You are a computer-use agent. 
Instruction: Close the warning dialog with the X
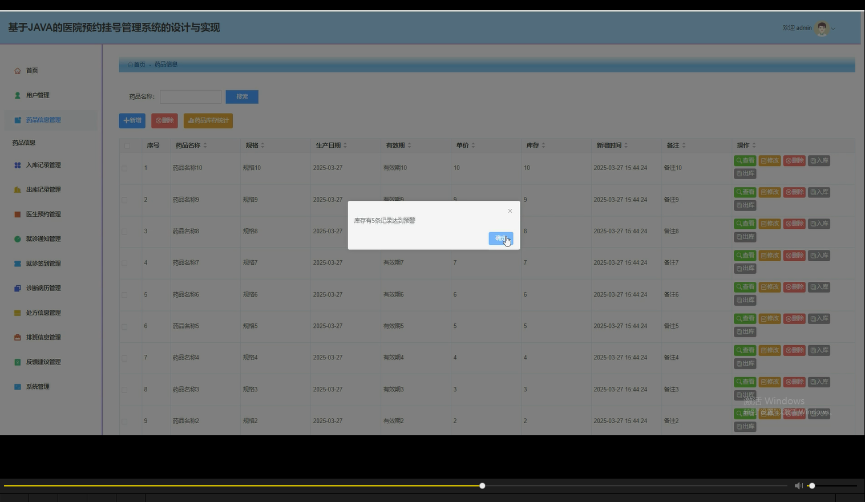510,211
